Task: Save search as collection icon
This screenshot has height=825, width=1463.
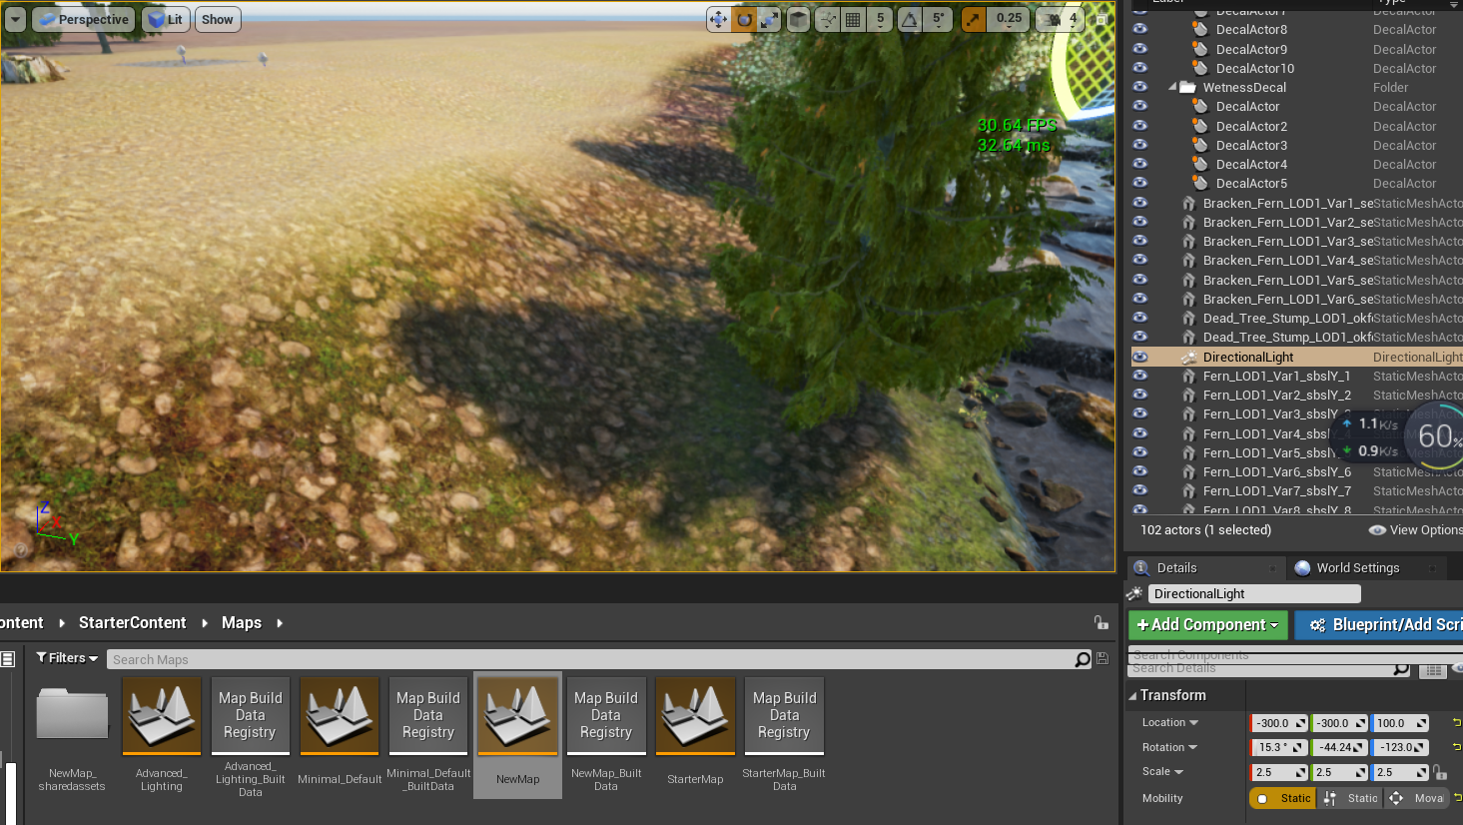Action: click(x=1102, y=659)
